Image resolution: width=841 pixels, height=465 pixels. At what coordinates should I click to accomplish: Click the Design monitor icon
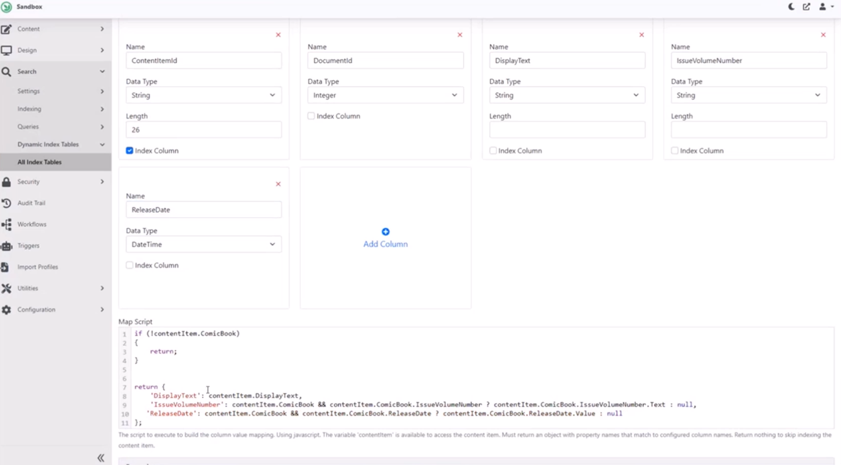coord(6,50)
